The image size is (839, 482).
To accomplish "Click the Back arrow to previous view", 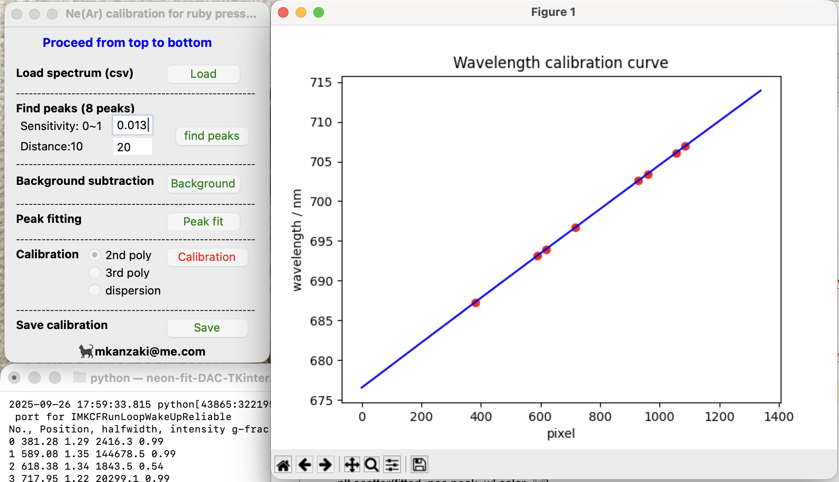I will point(304,465).
